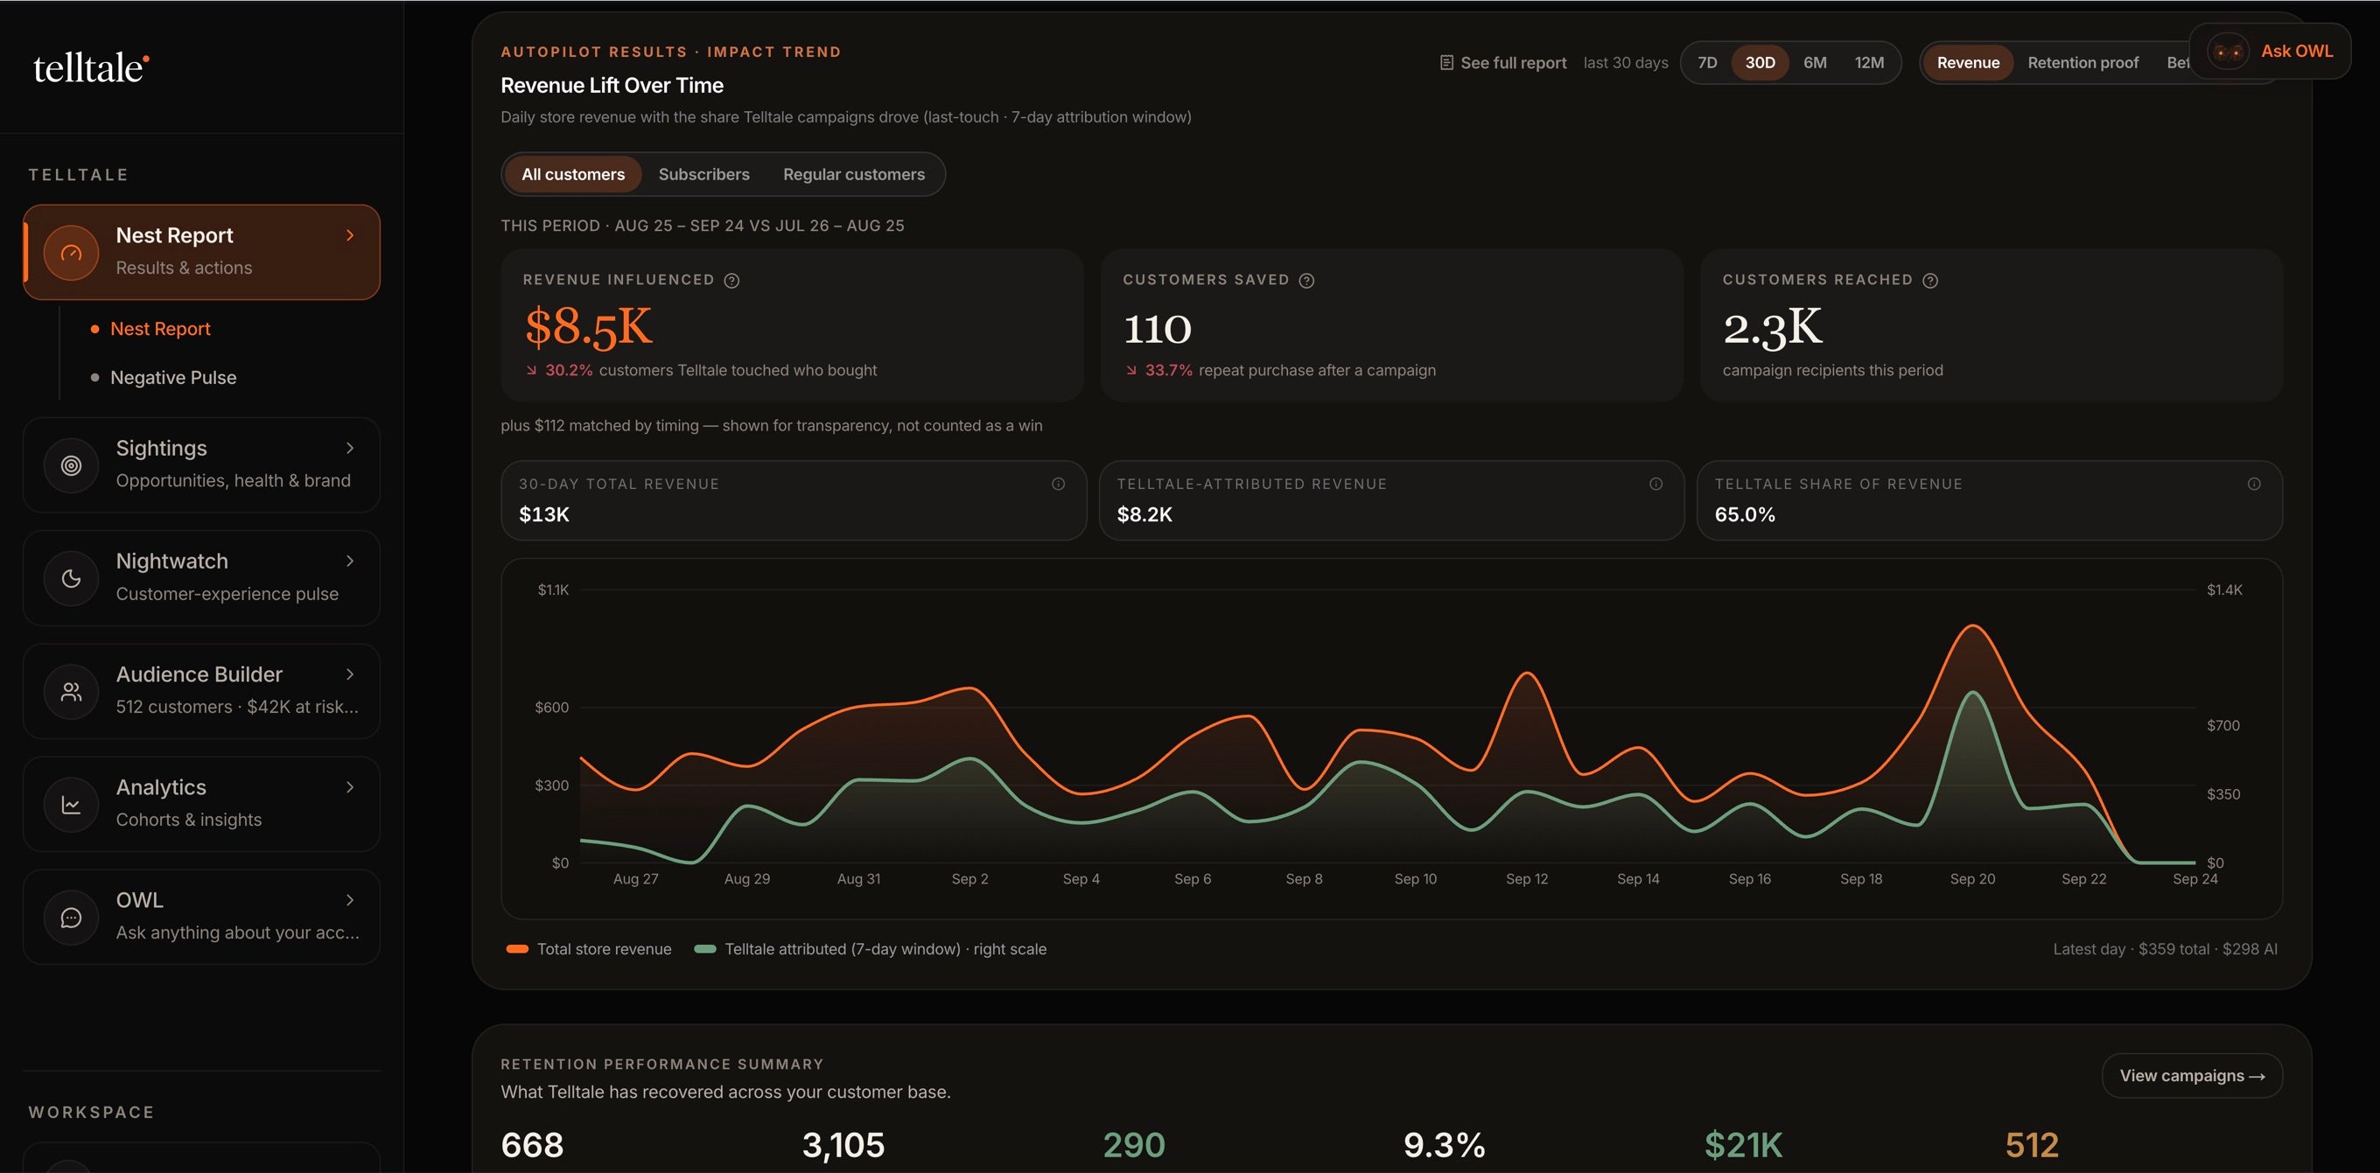The width and height of the screenshot is (2380, 1173).
Task: Click the Sep 20 chart axis label
Action: pyautogui.click(x=1972, y=879)
